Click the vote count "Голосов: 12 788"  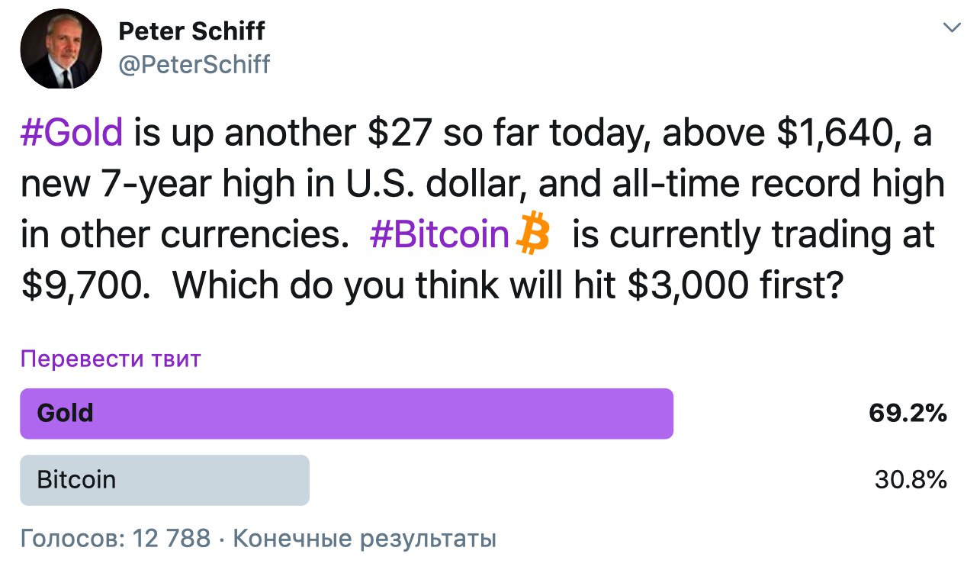[115, 539]
